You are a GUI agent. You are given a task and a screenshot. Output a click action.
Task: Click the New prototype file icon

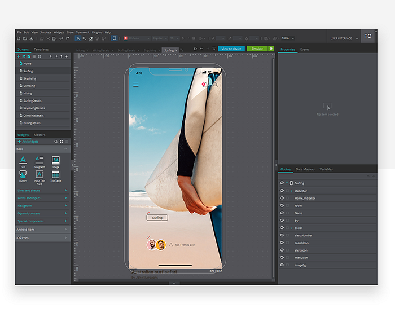click(19, 38)
